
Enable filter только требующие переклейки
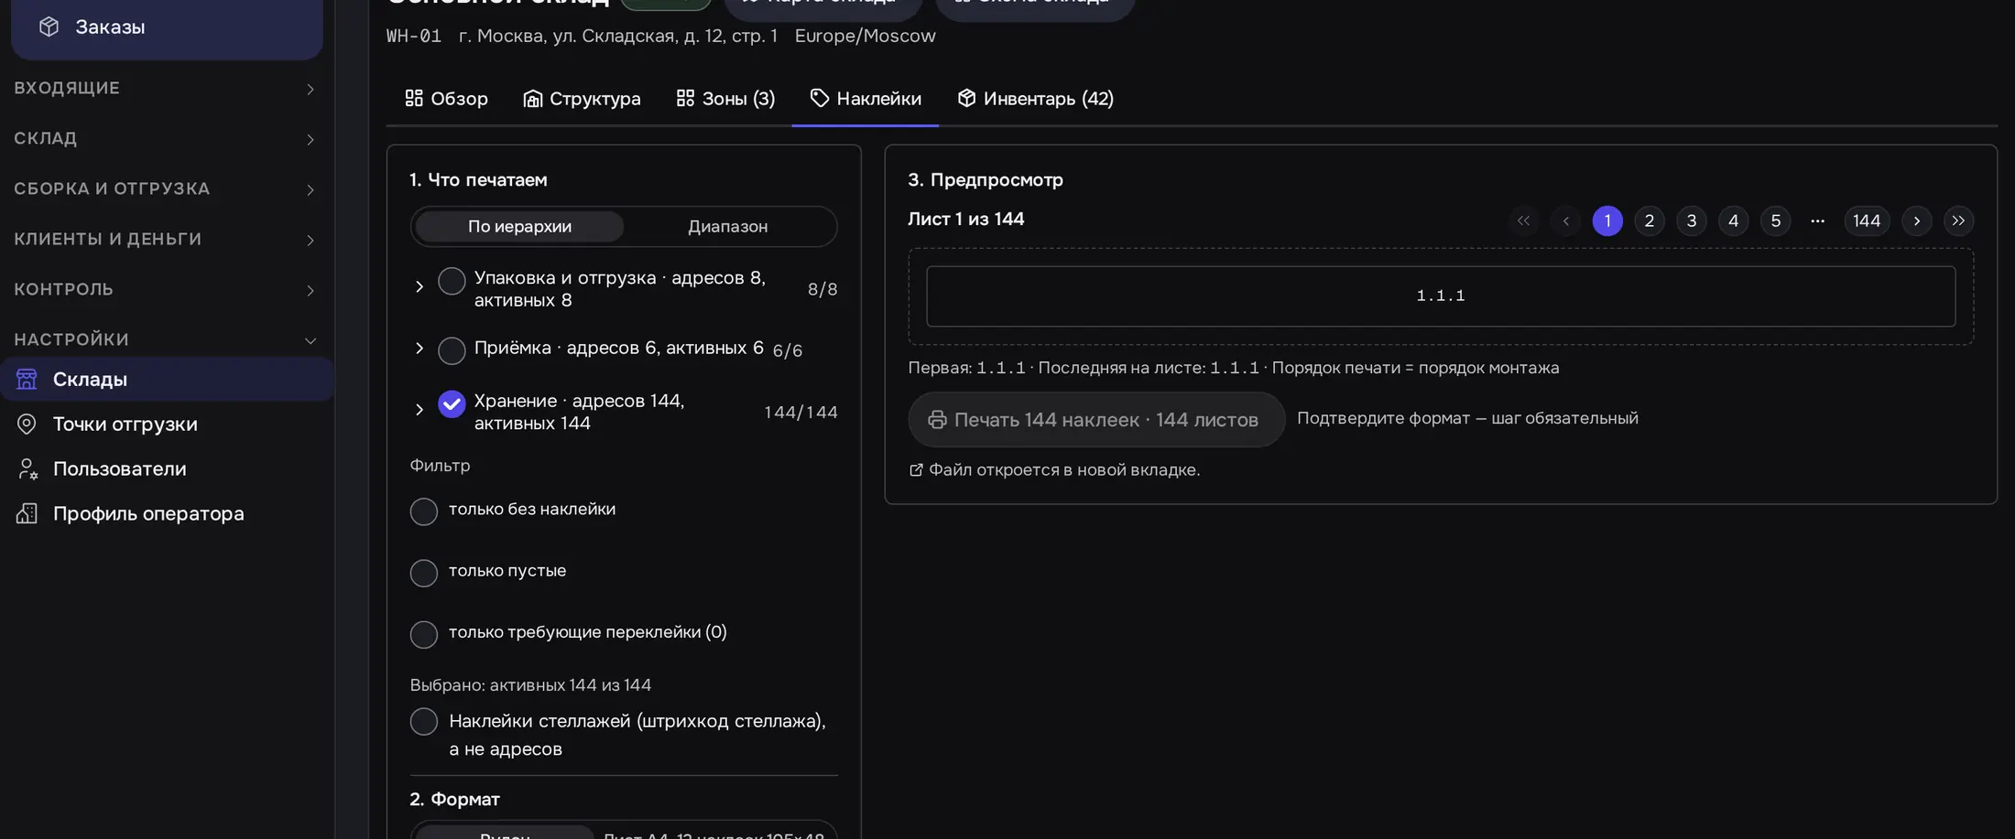tap(424, 635)
